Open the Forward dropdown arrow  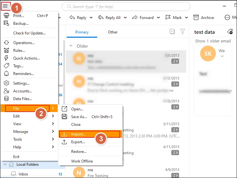coord(158,18)
